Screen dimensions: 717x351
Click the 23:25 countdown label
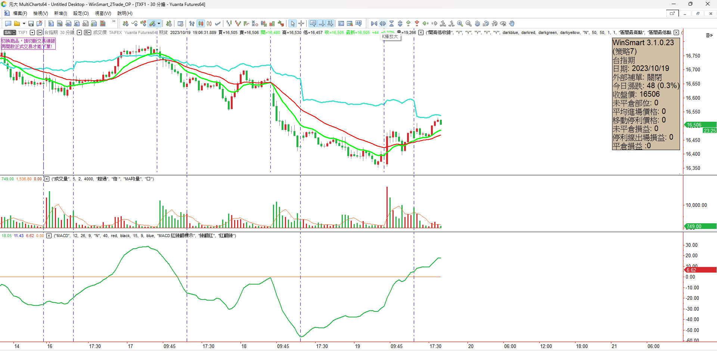710,131
